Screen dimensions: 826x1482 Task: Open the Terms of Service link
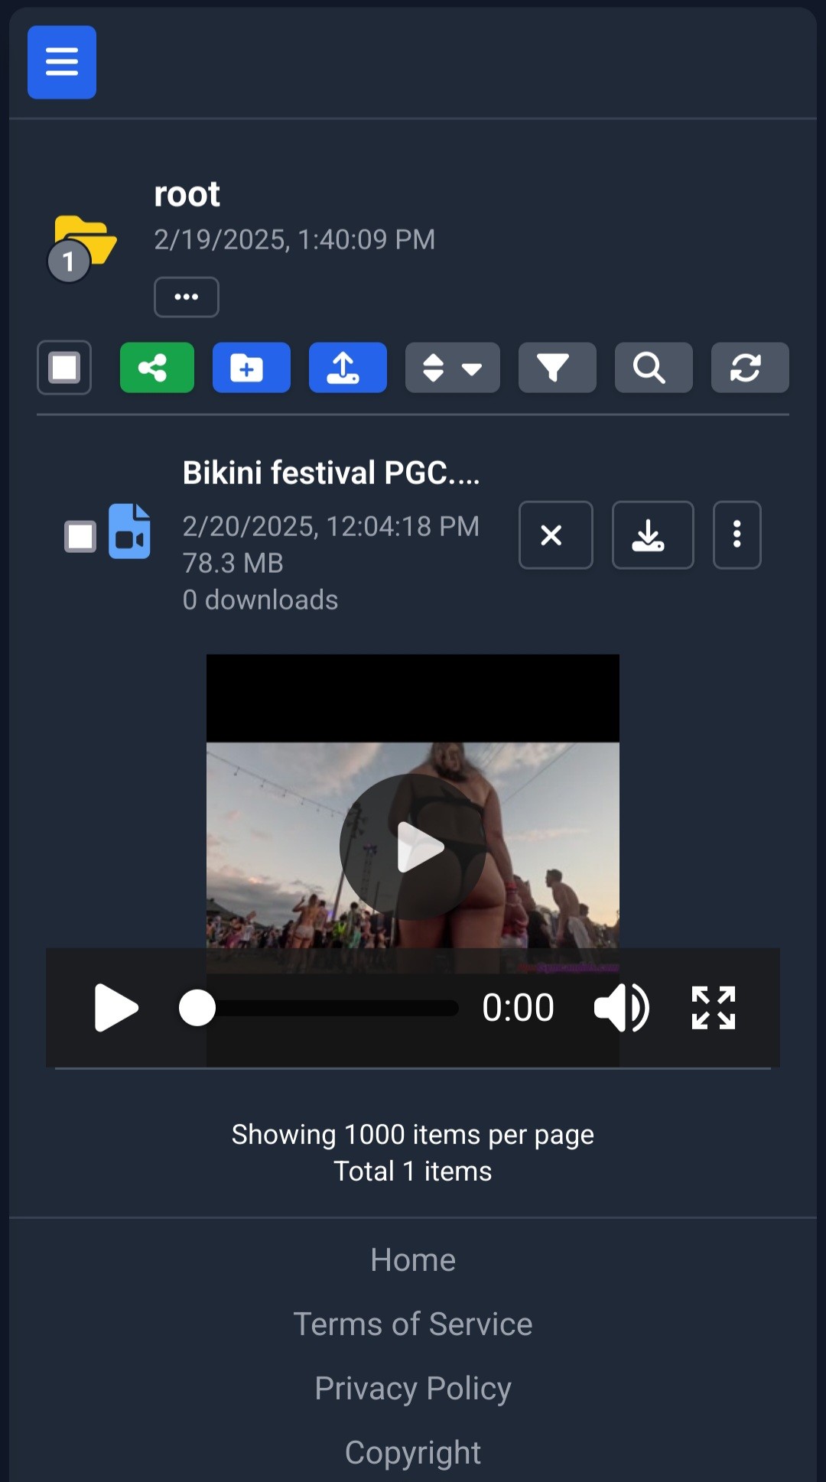coord(413,1324)
